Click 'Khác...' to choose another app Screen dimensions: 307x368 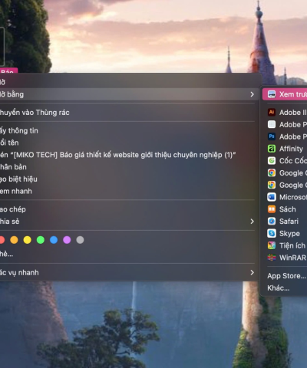[x=279, y=288]
